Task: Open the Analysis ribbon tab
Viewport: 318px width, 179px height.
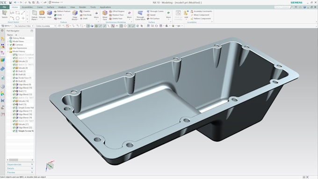Action: click(x=62, y=7)
